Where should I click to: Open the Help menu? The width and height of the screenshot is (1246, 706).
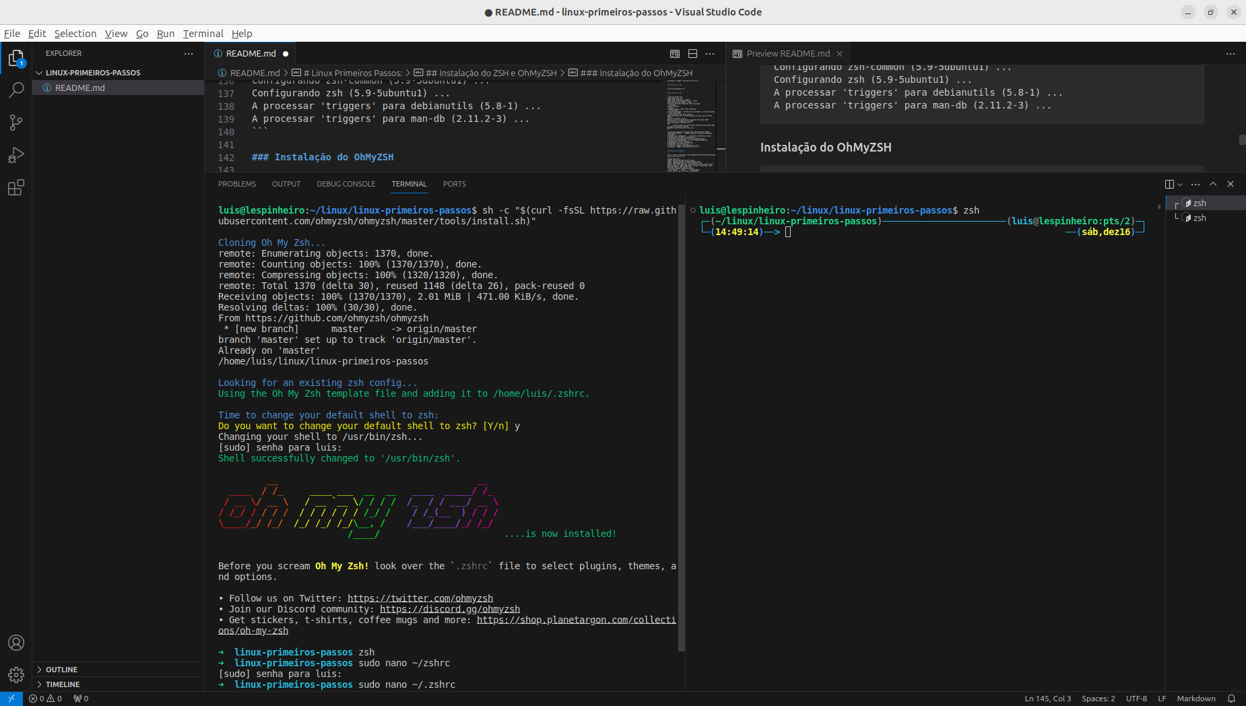pyautogui.click(x=242, y=34)
